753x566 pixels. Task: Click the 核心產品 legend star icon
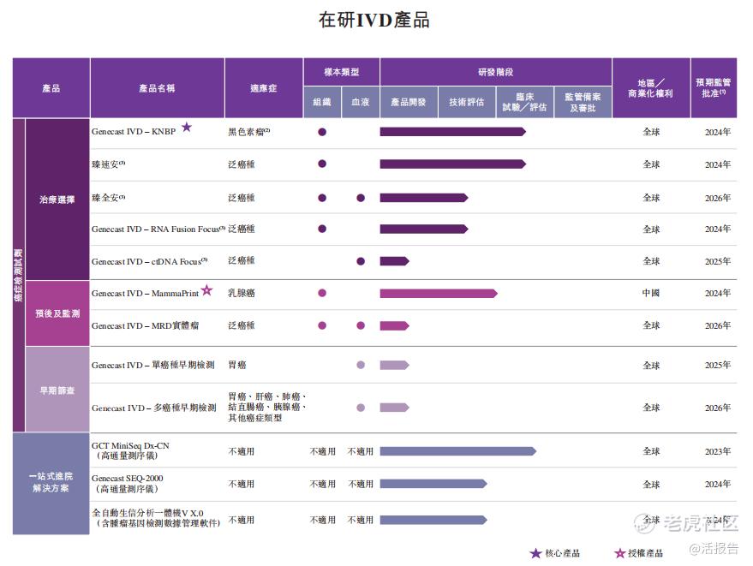click(535, 553)
